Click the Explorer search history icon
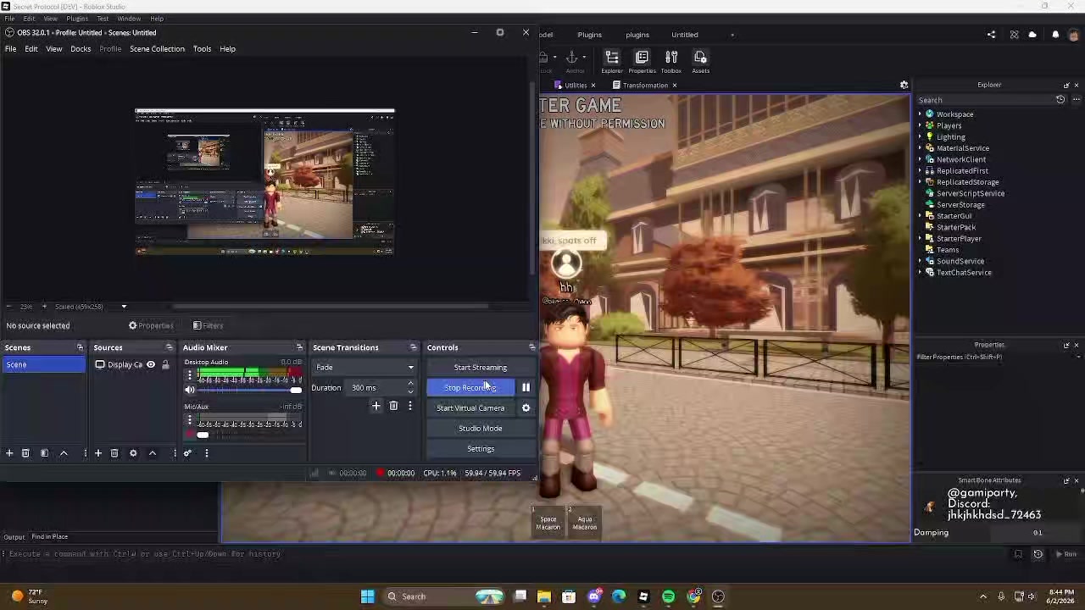1085x610 pixels. coord(1060,100)
